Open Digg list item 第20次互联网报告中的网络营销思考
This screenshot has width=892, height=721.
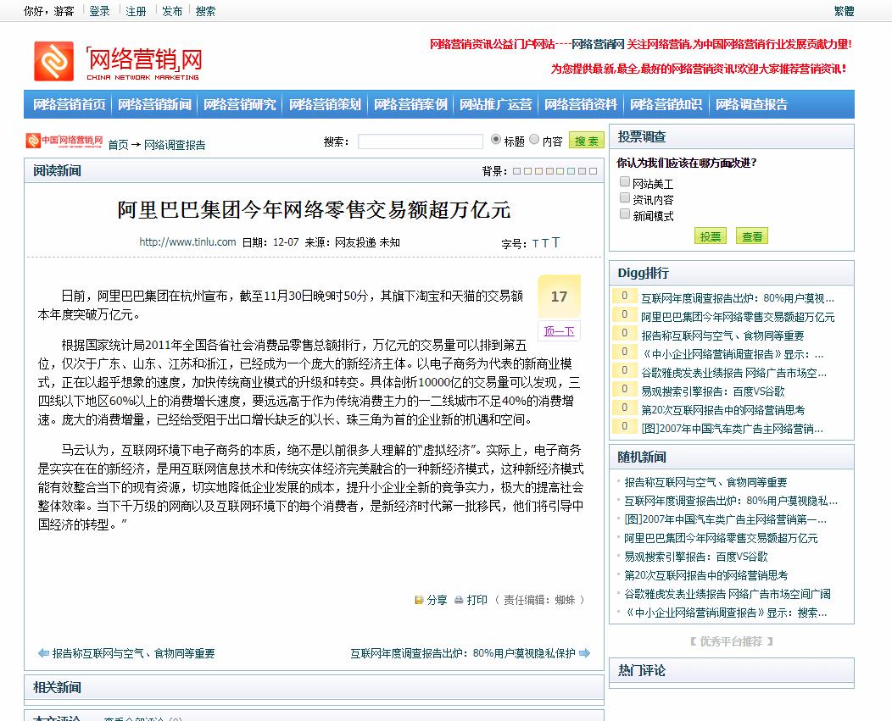[x=723, y=410]
